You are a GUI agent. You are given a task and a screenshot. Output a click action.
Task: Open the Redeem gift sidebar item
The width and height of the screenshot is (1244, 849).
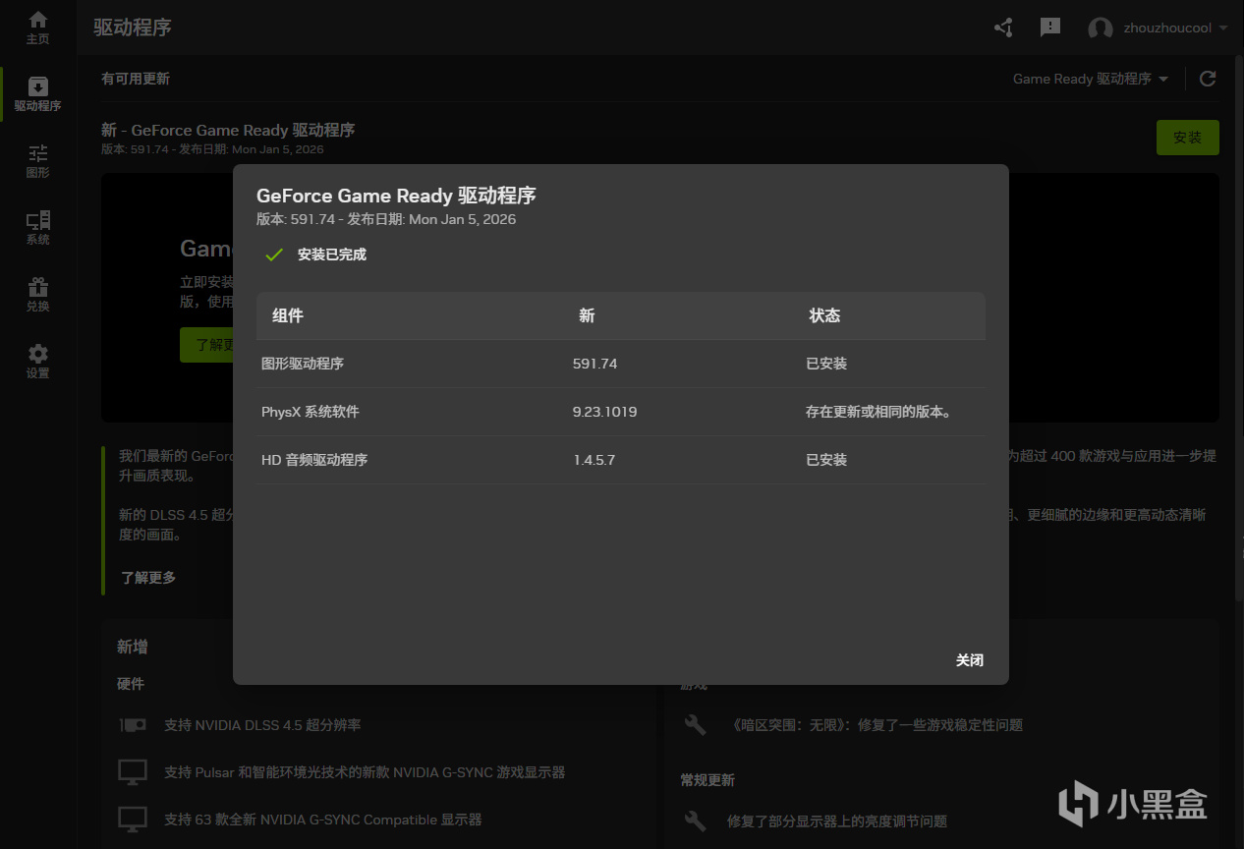coord(38,295)
